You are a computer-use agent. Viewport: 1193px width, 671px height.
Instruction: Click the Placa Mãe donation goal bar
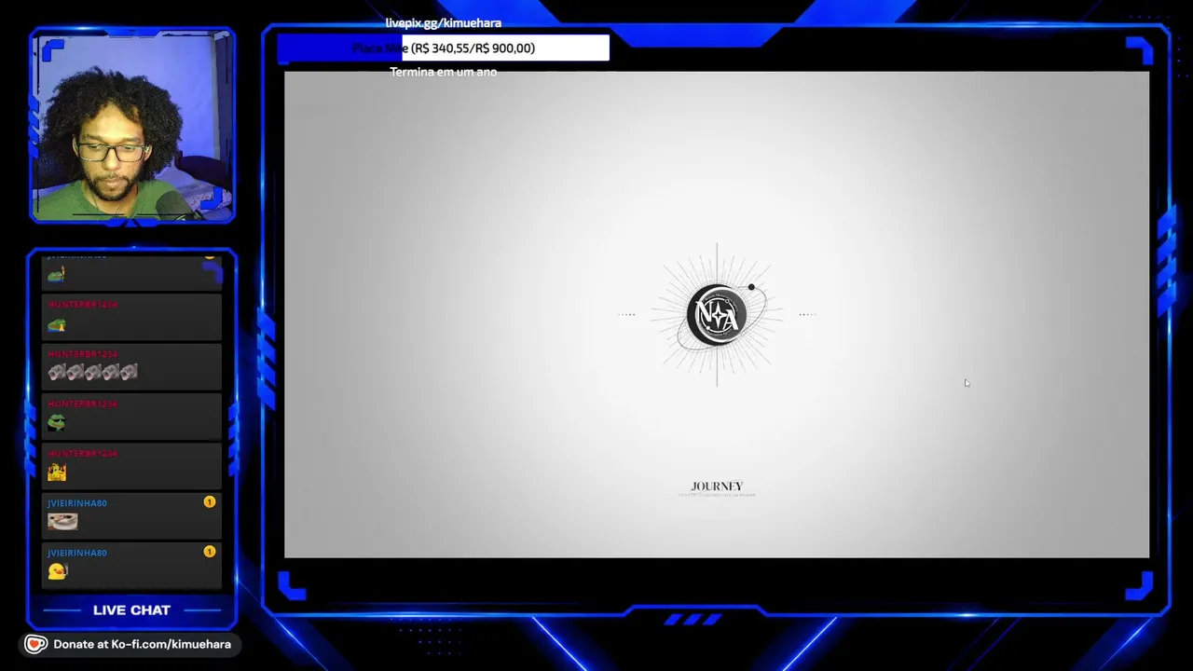(x=444, y=48)
